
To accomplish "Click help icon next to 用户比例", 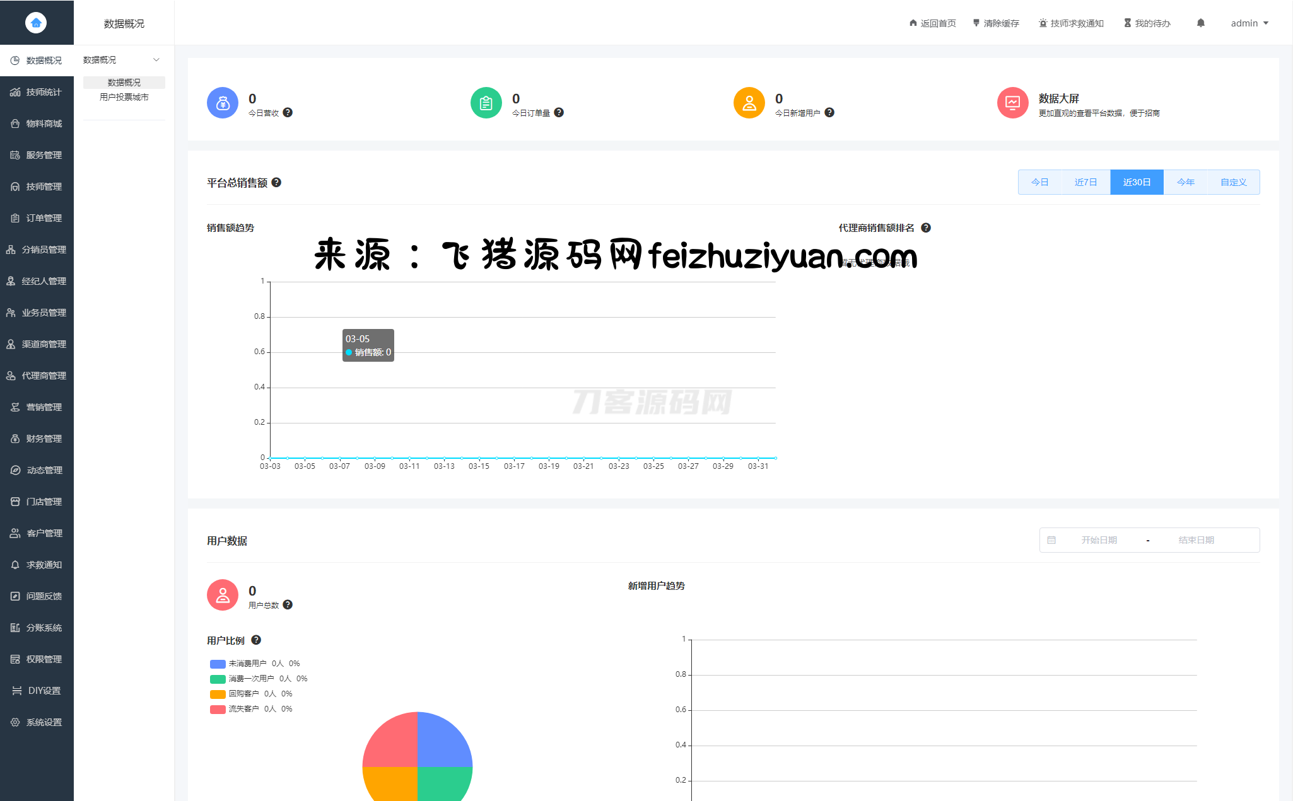I will point(256,640).
